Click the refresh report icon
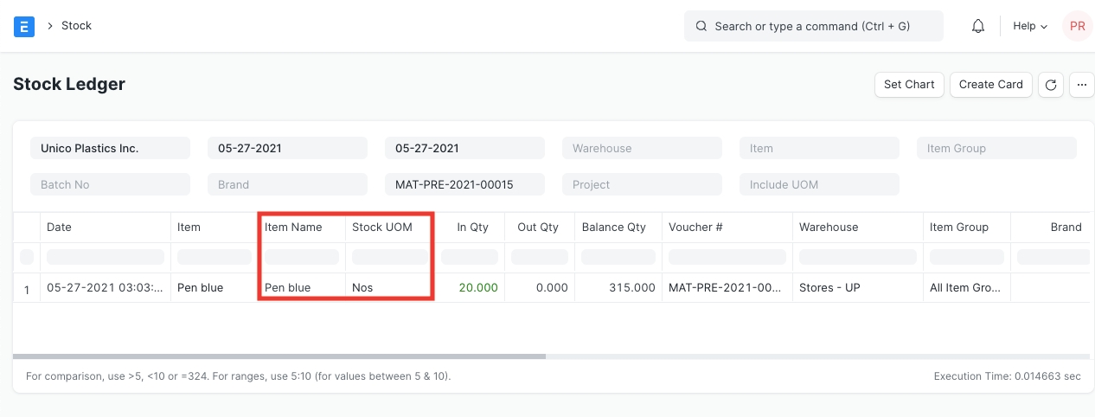 click(x=1051, y=85)
